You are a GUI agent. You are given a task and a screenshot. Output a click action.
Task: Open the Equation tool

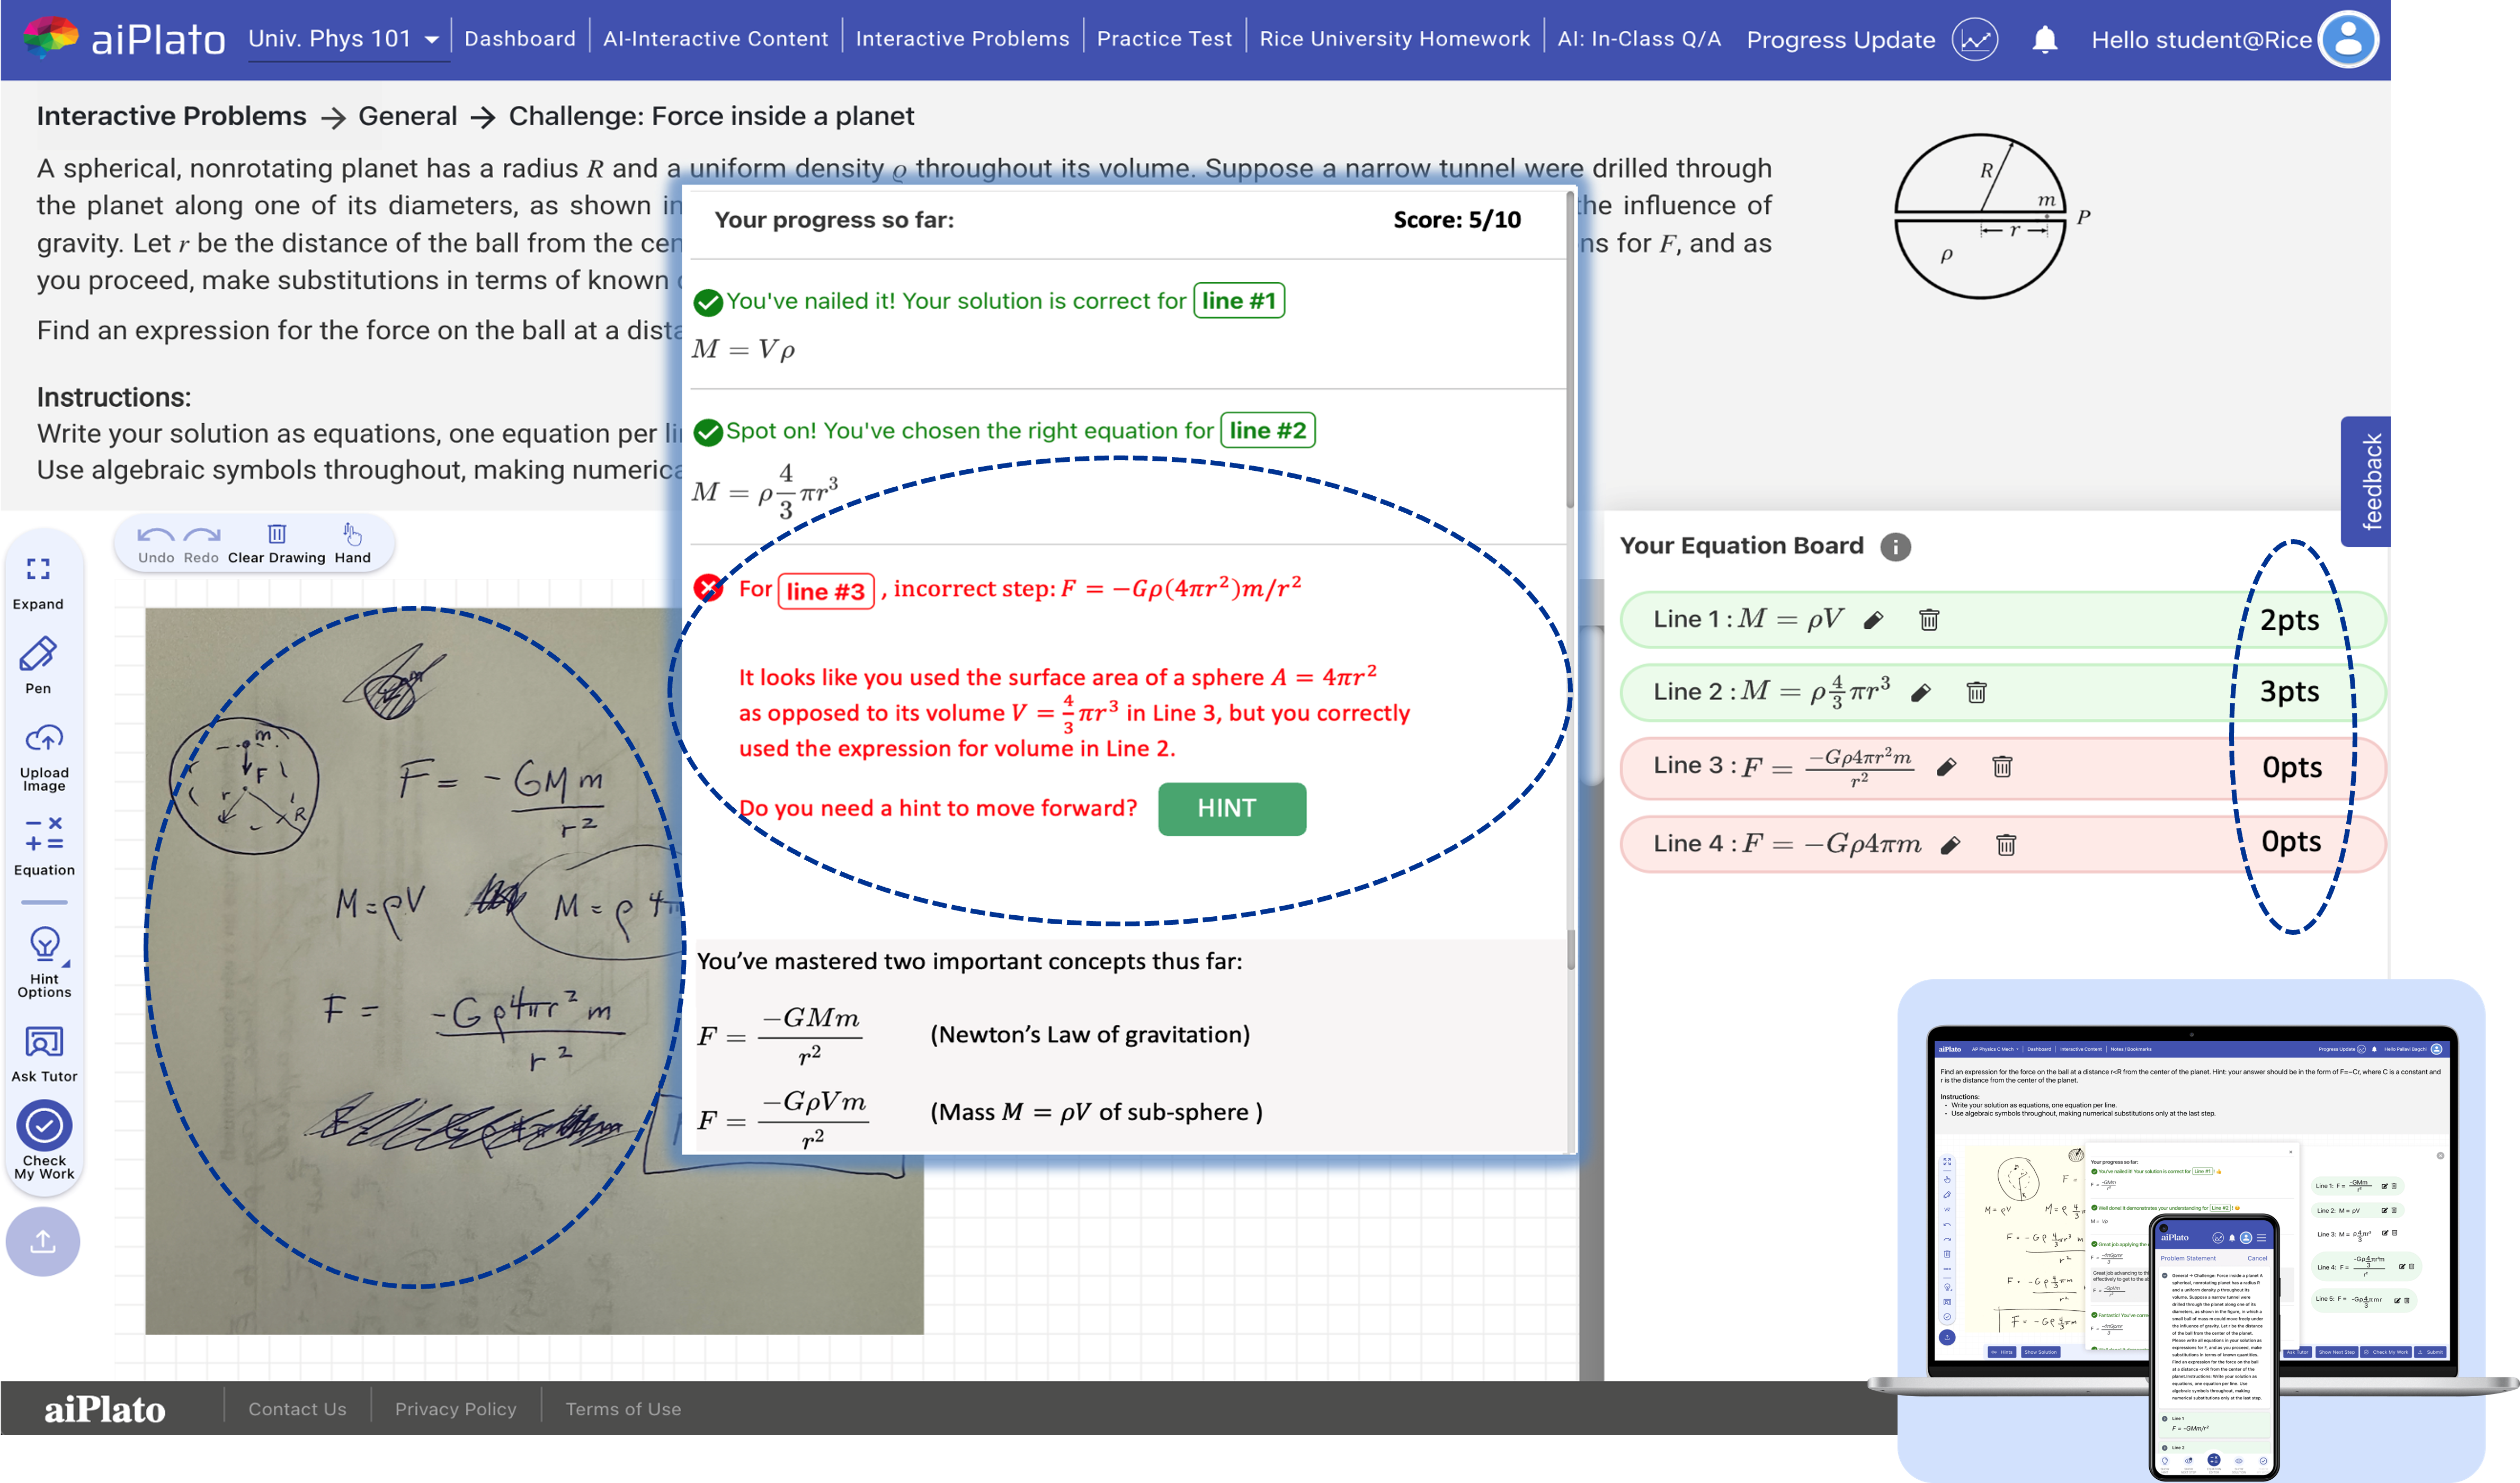point(44,833)
